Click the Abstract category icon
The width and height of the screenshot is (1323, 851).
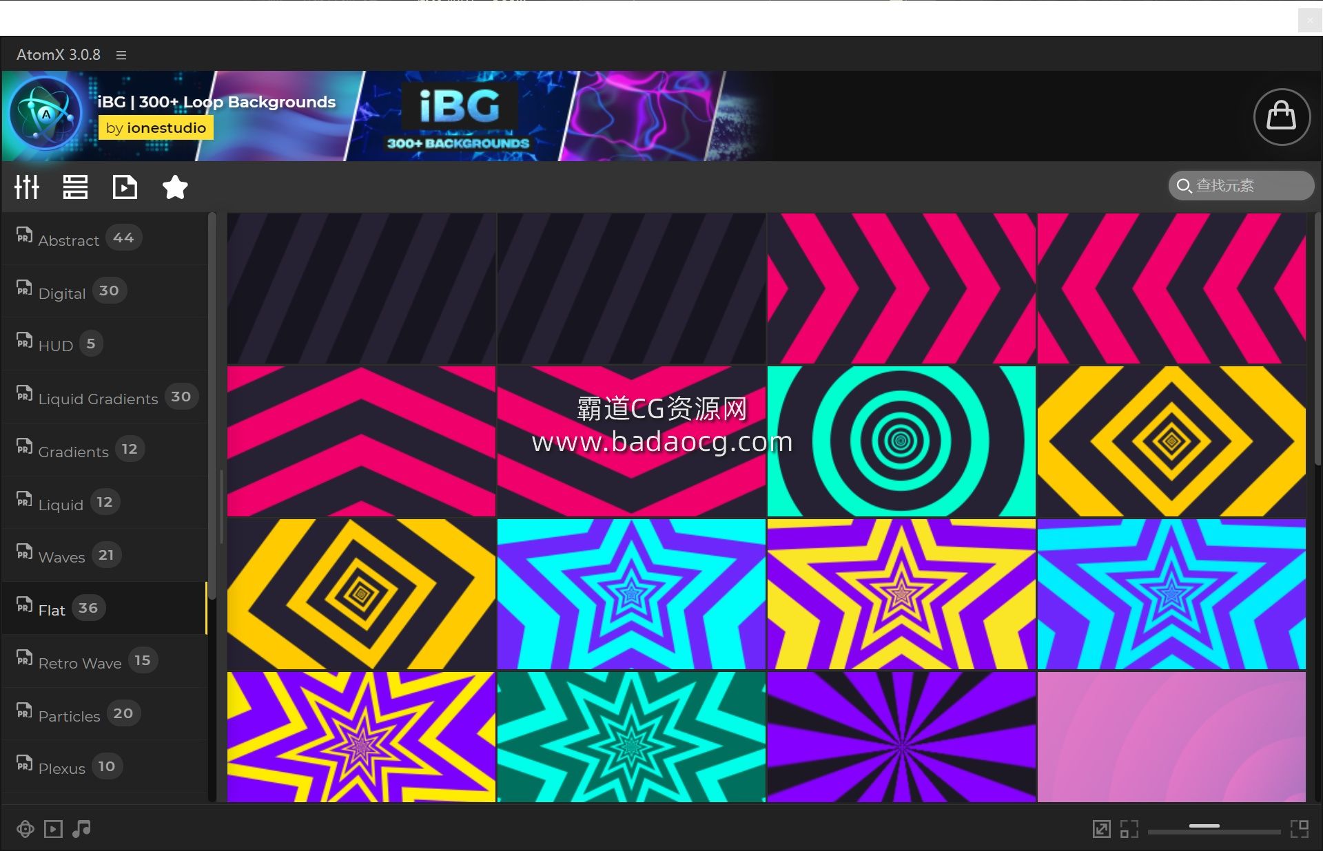click(x=24, y=235)
